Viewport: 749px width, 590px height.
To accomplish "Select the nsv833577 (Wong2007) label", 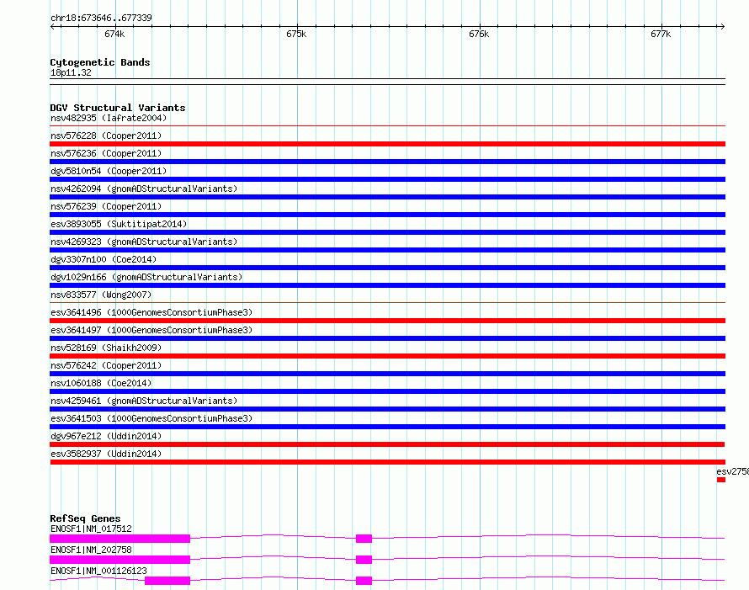I will coord(101,295).
